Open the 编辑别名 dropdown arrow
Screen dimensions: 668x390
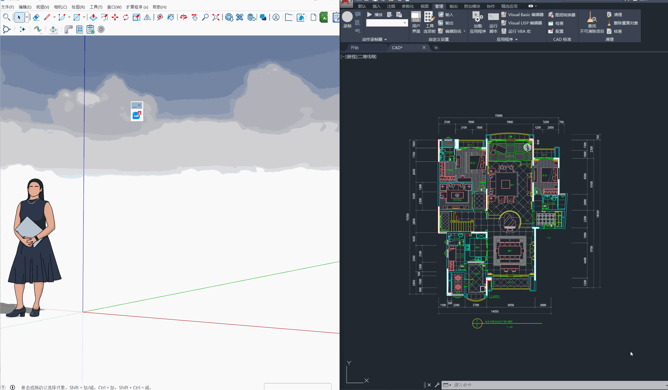click(464, 31)
